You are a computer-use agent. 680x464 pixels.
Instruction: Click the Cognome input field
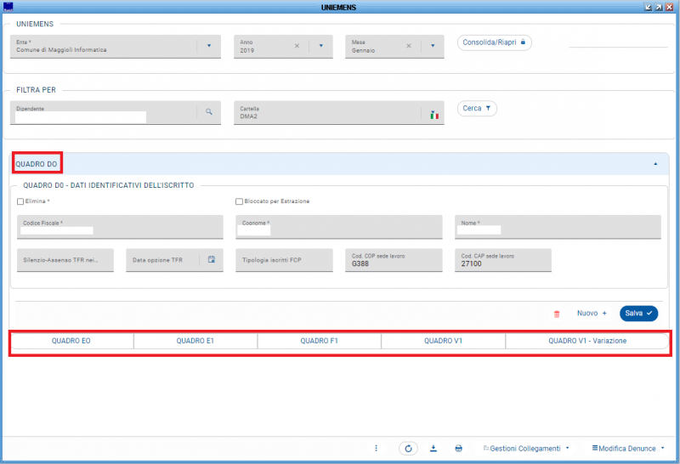pos(338,227)
